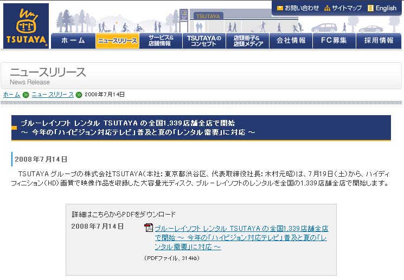Open the 会社情報 tab
Image resolution: width=404 pixels, height=280 pixels.
pyautogui.click(x=291, y=41)
